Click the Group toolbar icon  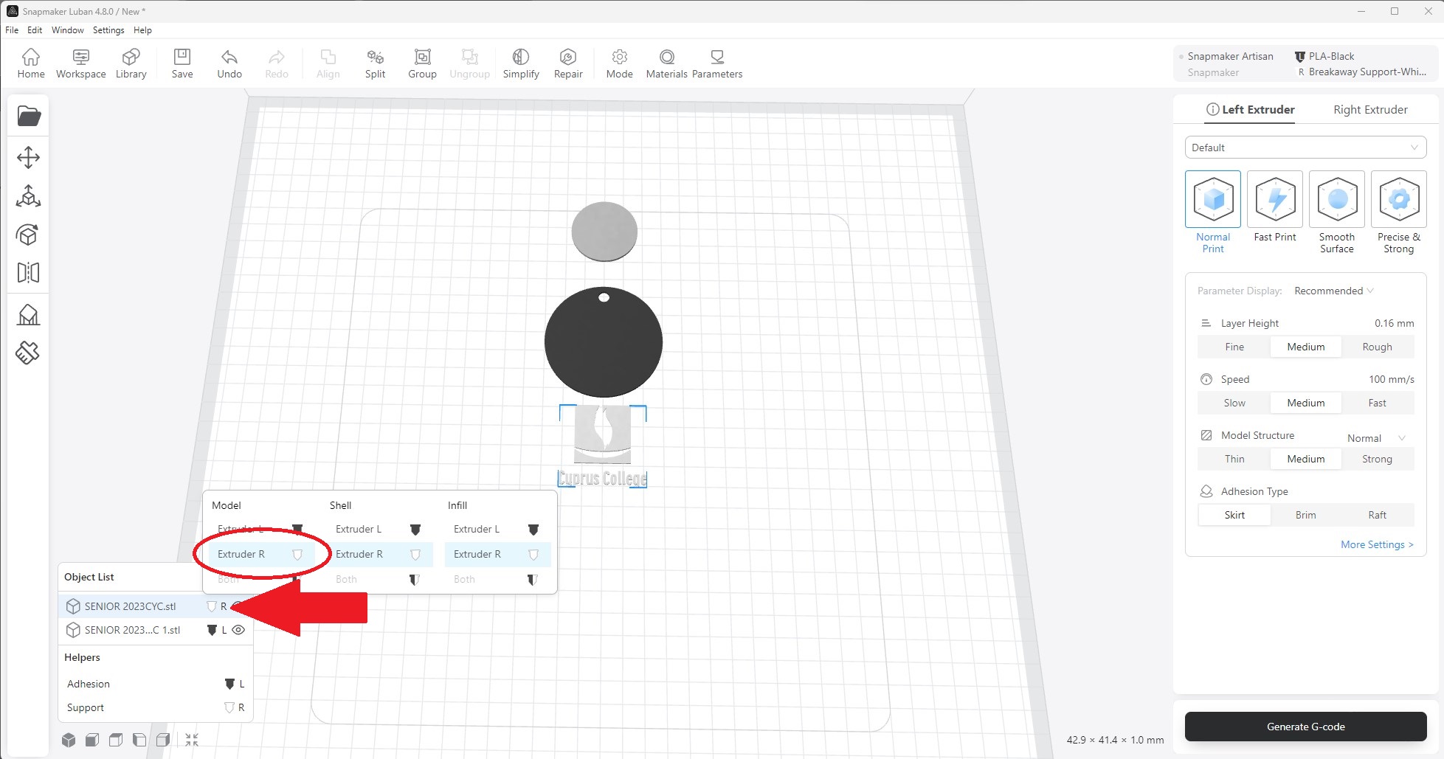click(422, 63)
